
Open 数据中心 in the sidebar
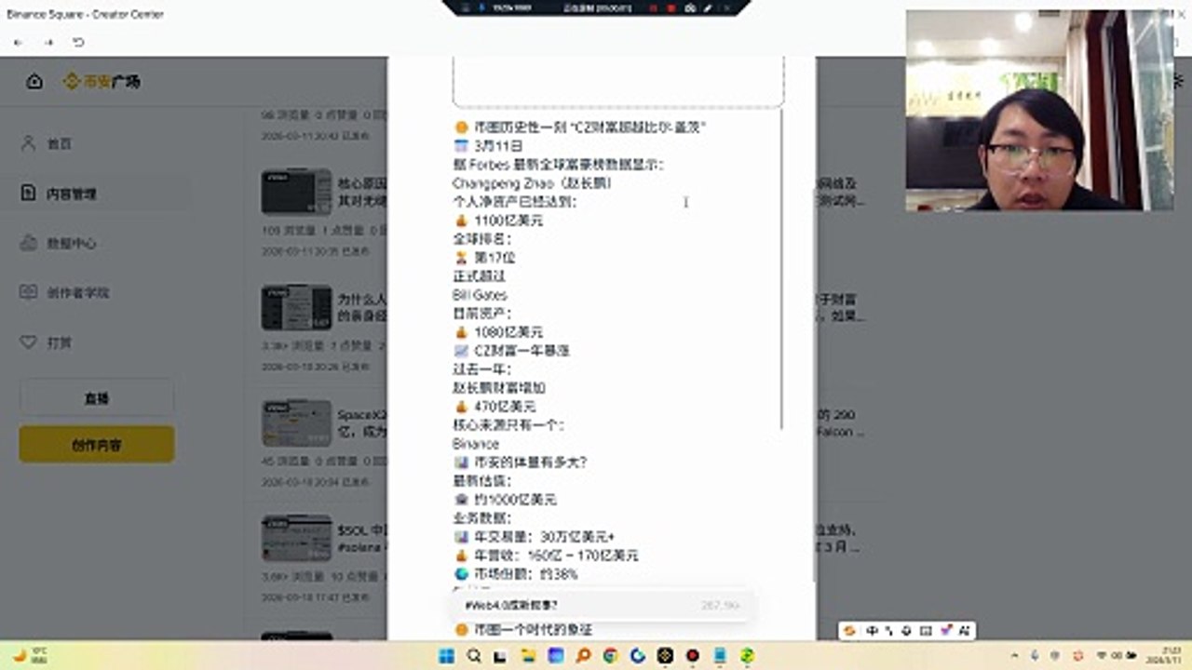pyautogui.click(x=71, y=243)
